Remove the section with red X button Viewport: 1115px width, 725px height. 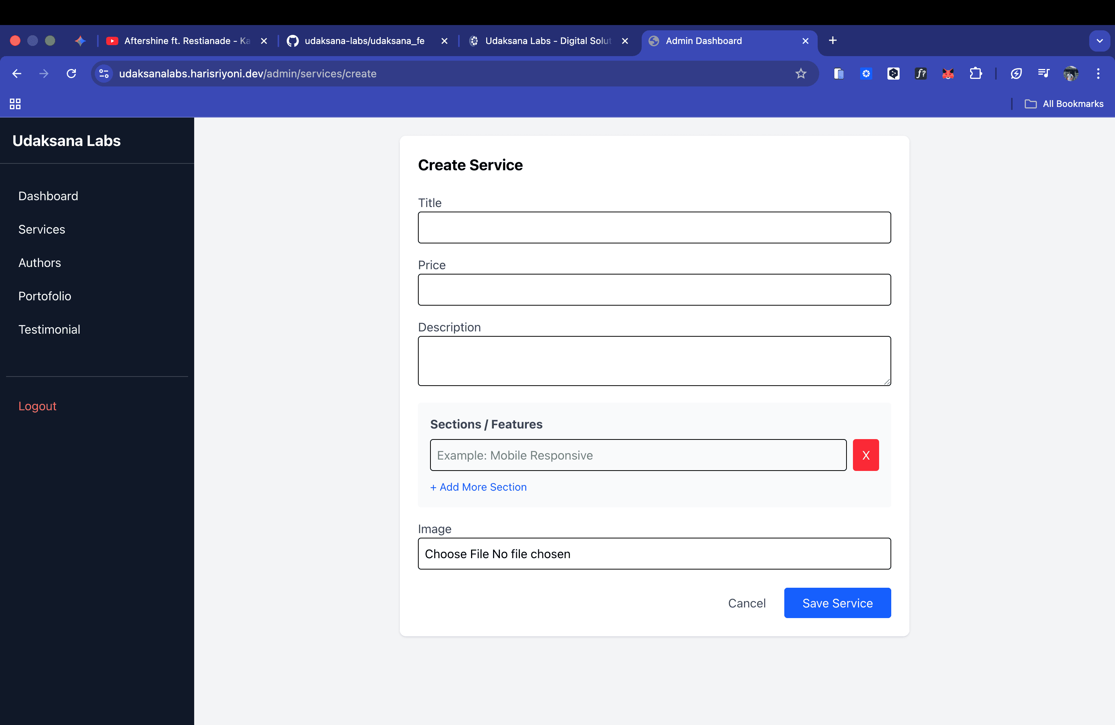(865, 455)
